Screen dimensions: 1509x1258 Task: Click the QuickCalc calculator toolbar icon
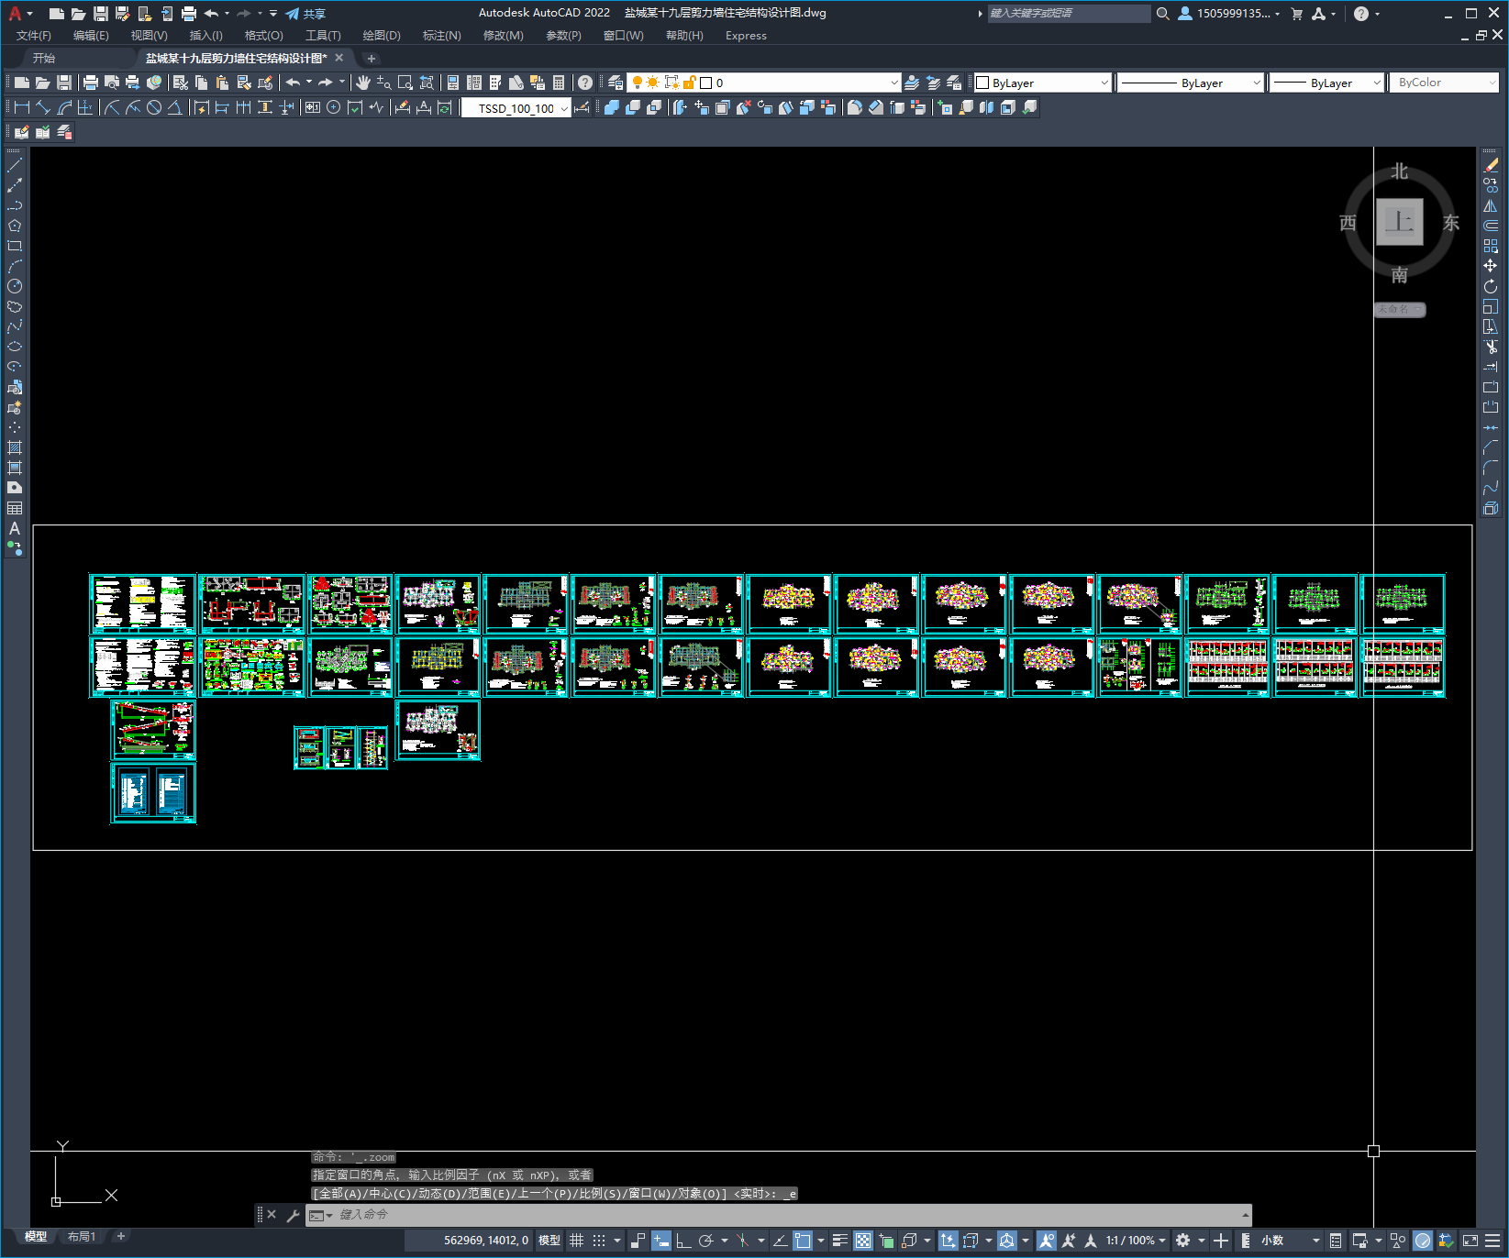559,83
